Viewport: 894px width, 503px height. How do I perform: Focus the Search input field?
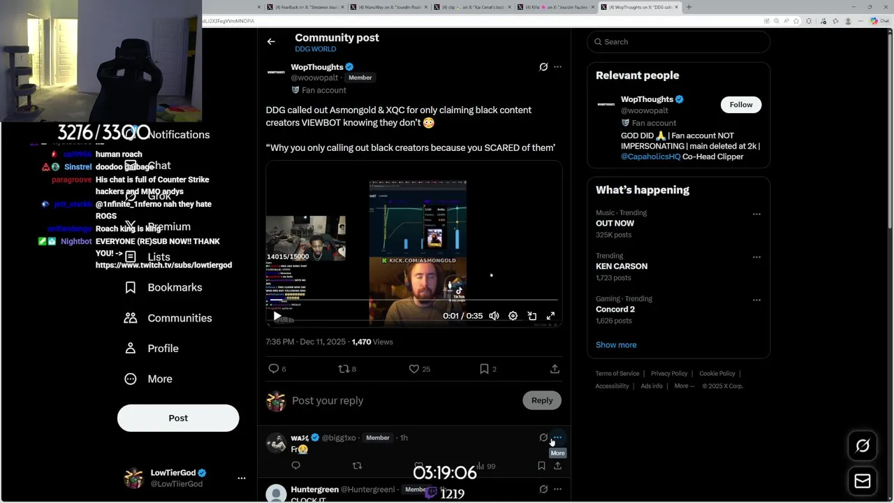(678, 42)
